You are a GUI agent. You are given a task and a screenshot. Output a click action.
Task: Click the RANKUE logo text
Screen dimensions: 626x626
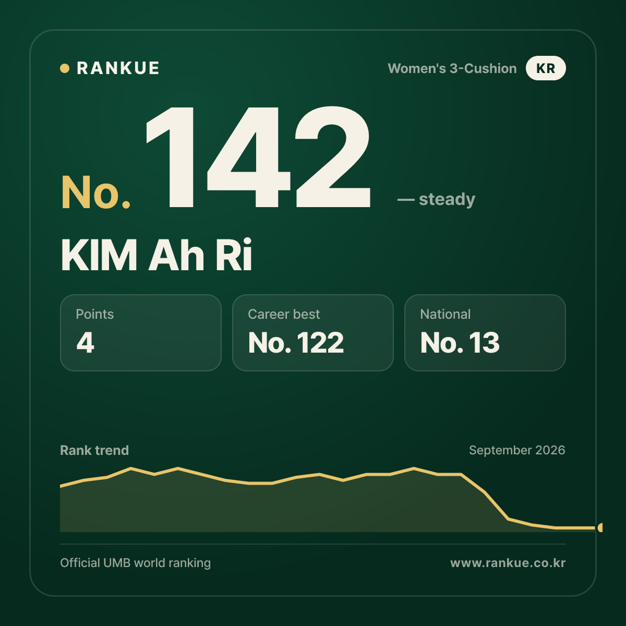coord(118,68)
